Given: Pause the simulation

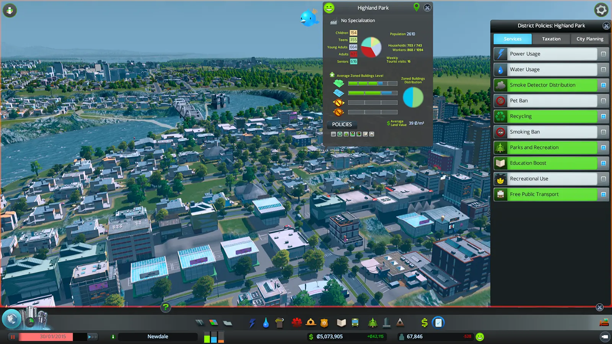Looking at the screenshot, I should pos(13,337).
